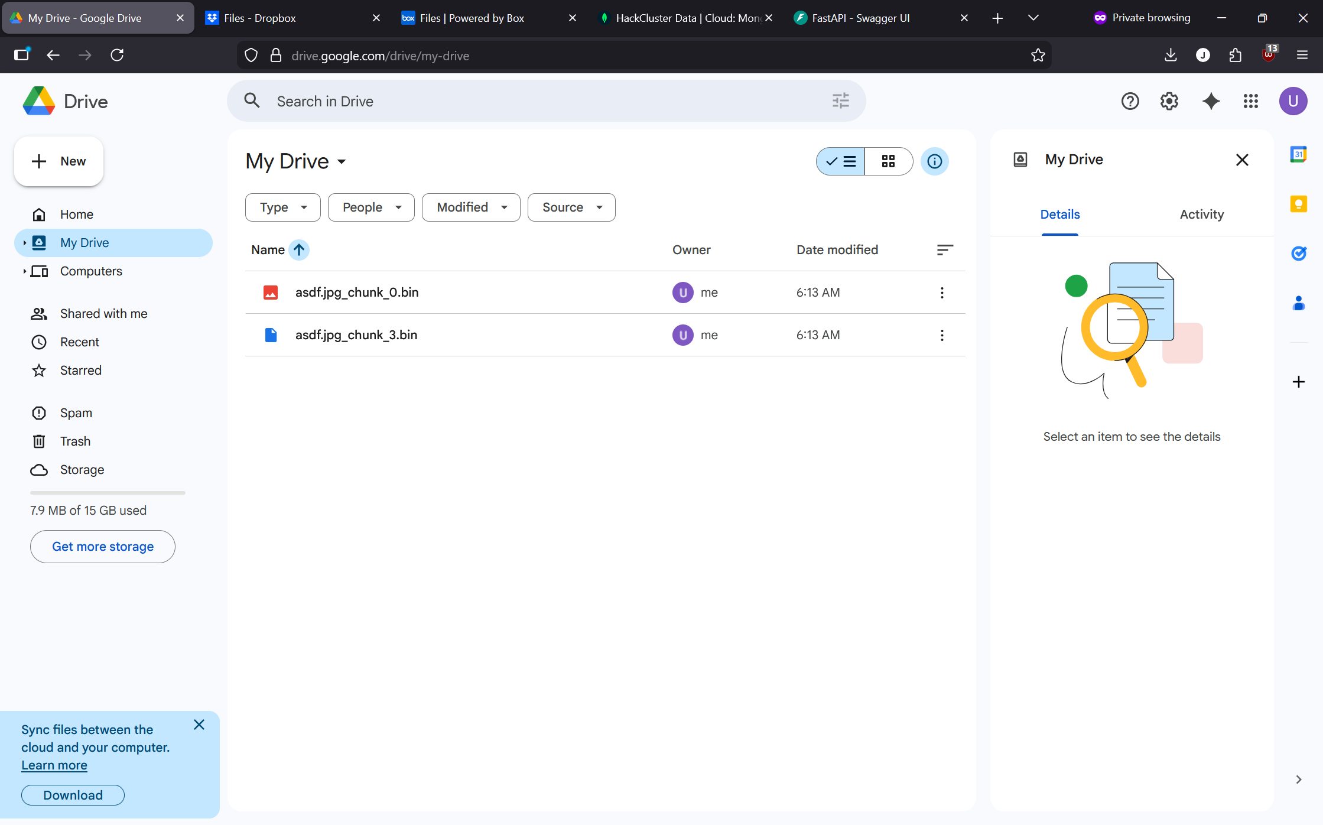The height and width of the screenshot is (825, 1323).
Task: Open the Gemini sparkle icon
Action: [1211, 101]
